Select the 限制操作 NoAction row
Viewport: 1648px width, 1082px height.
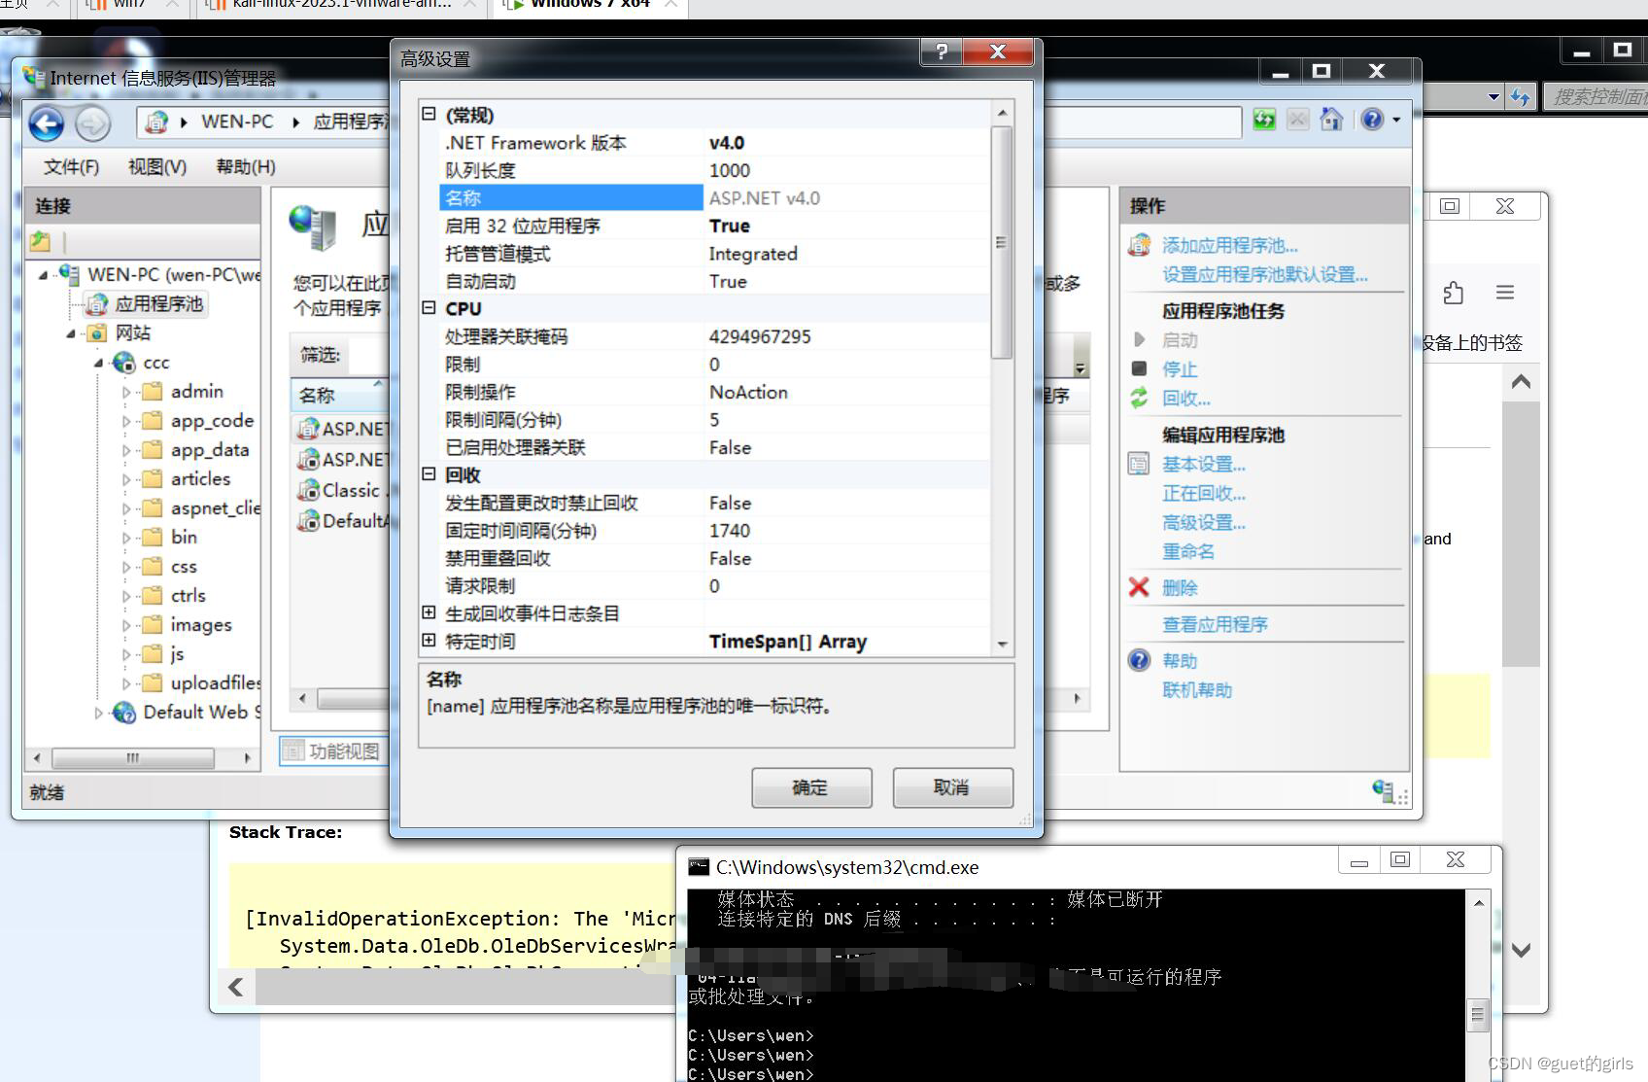pos(714,392)
